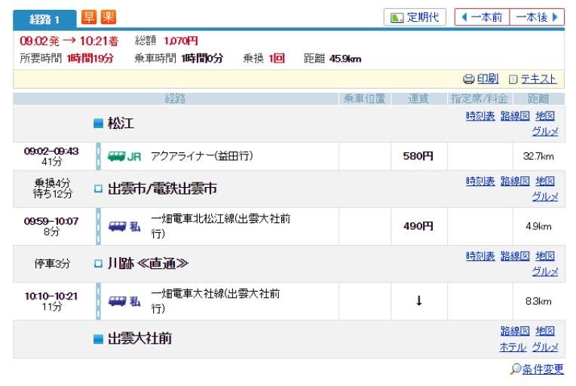Select 一畑電車北松江線(出雲大社前行) text

pyautogui.click(x=220, y=226)
